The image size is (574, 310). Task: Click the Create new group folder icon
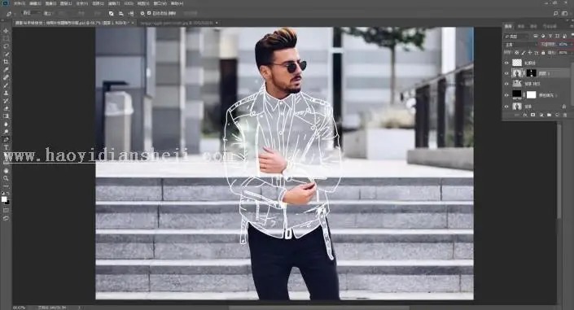[549, 115]
